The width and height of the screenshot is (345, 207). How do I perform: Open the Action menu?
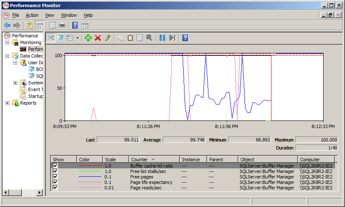[x=32, y=15]
